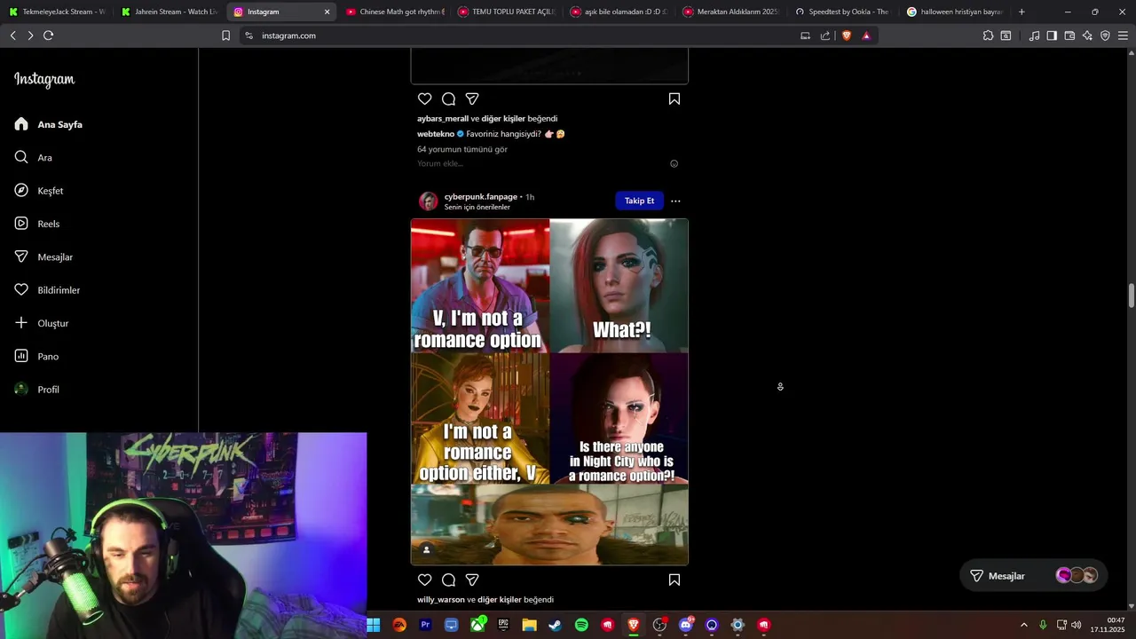Viewport: 1136px width, 639px height.
Task: Bookmark this page in address bar
Action: pyautogui.click(x=225, y=35)
